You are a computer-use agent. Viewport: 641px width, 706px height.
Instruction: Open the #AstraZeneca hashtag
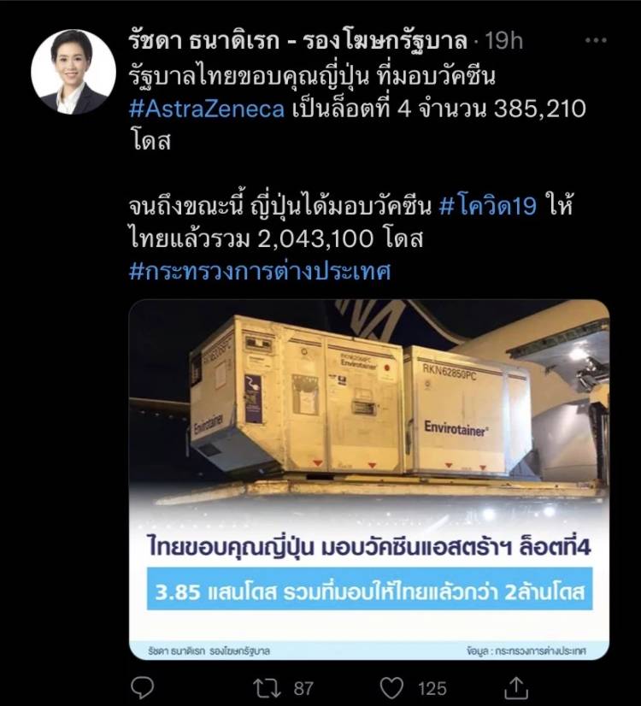[x=207, y=109]
